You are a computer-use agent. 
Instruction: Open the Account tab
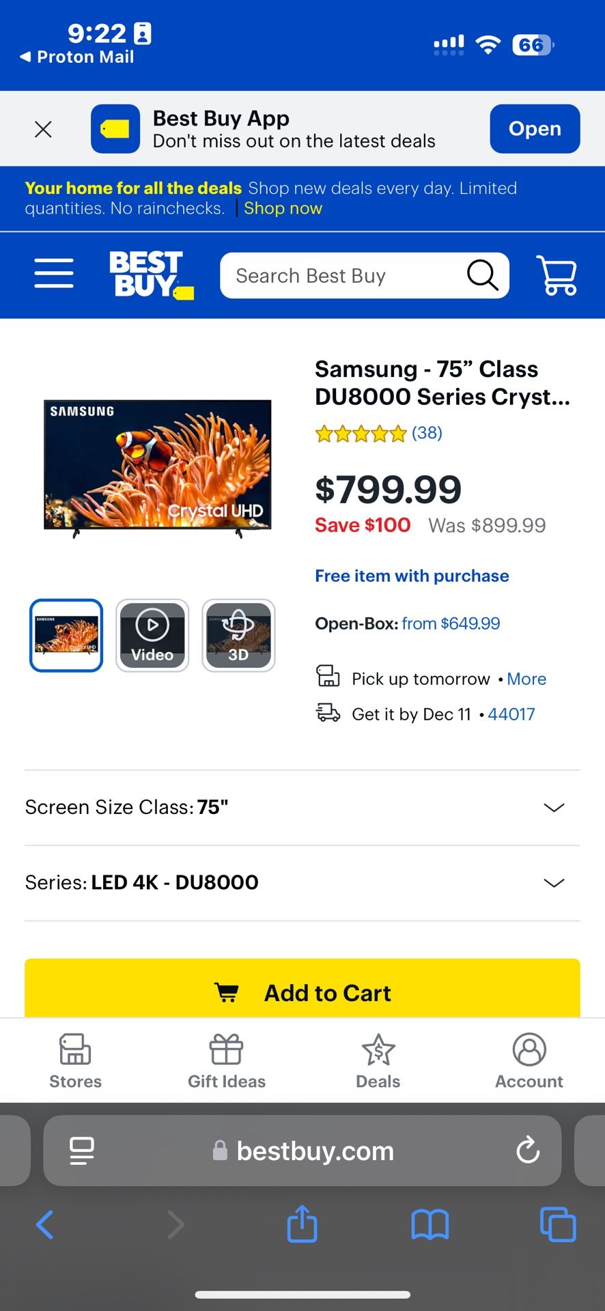(529, 1060)
